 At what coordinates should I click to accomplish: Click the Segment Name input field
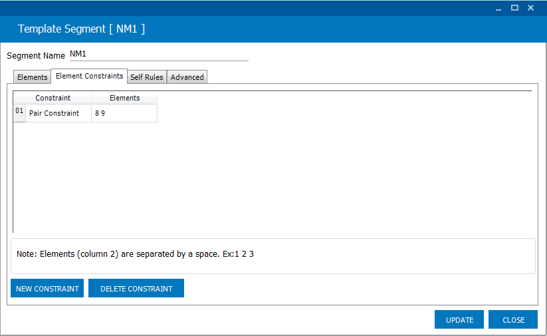click(x=158, y=55)
